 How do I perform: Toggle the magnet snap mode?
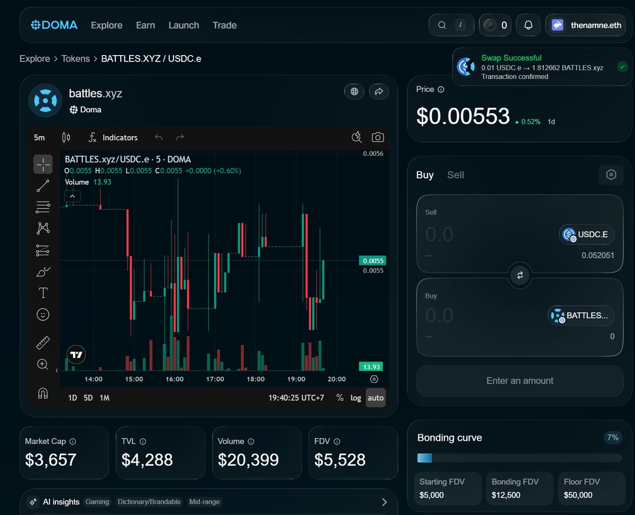(43, 393)
